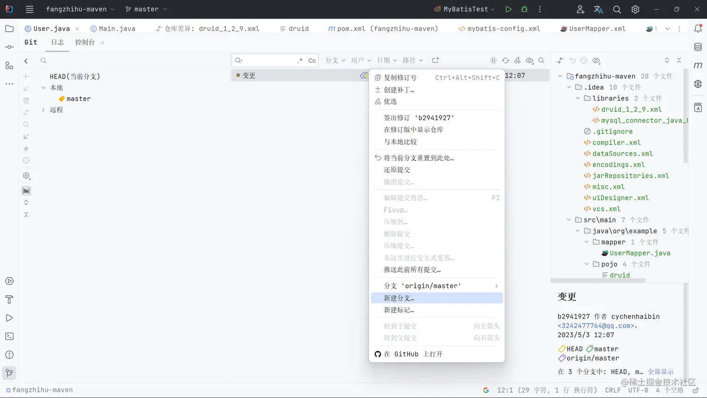Open the Maven tool window
This screenshot has height=398, width=707.
tap(698, 65)
